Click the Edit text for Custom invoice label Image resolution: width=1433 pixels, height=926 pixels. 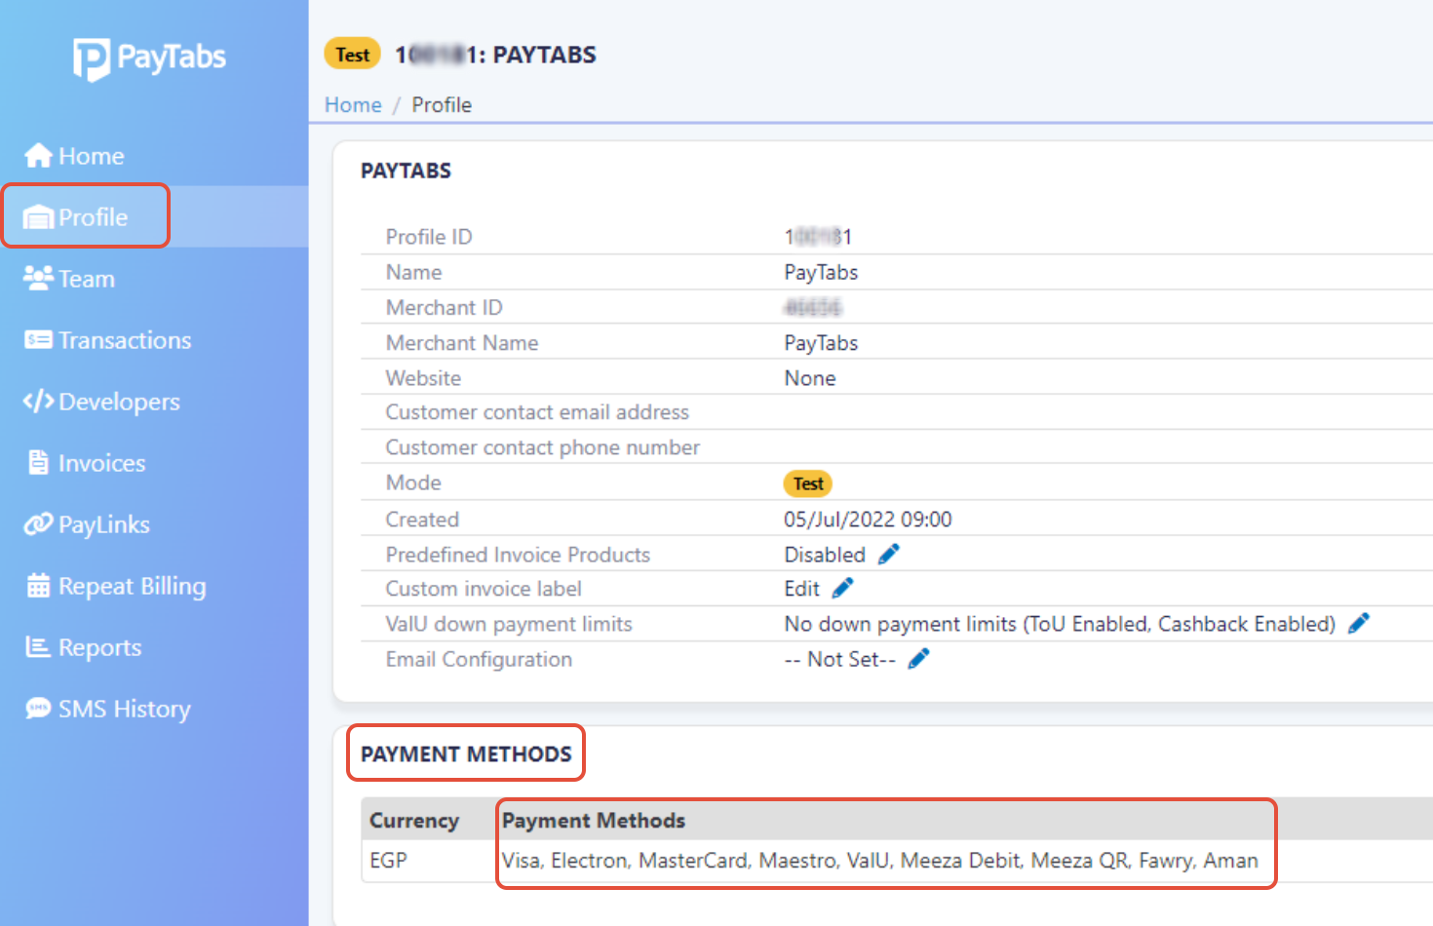802,589
